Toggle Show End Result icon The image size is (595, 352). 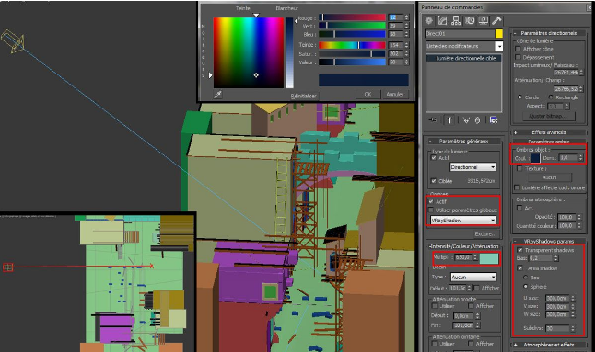[449, 120]
